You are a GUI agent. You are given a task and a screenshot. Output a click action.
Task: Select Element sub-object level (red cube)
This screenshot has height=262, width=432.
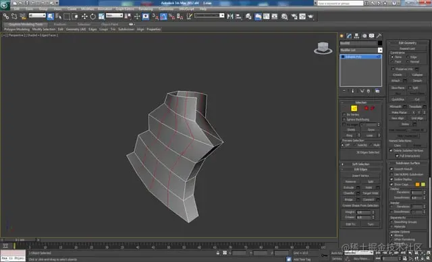coord(373,108)
